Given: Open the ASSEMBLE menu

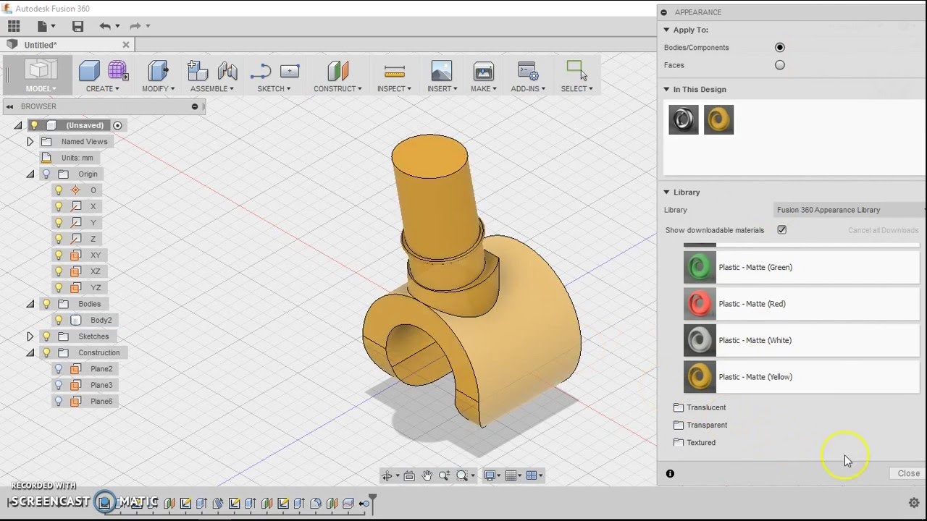Looking at the screenshot, I should tap(211, 89).
